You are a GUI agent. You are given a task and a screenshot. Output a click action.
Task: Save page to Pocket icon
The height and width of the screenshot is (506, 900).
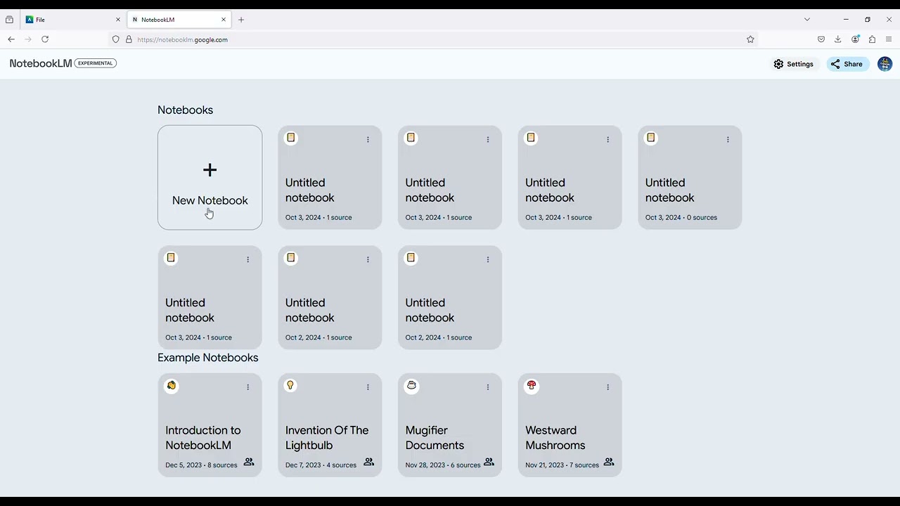[821, 39]
